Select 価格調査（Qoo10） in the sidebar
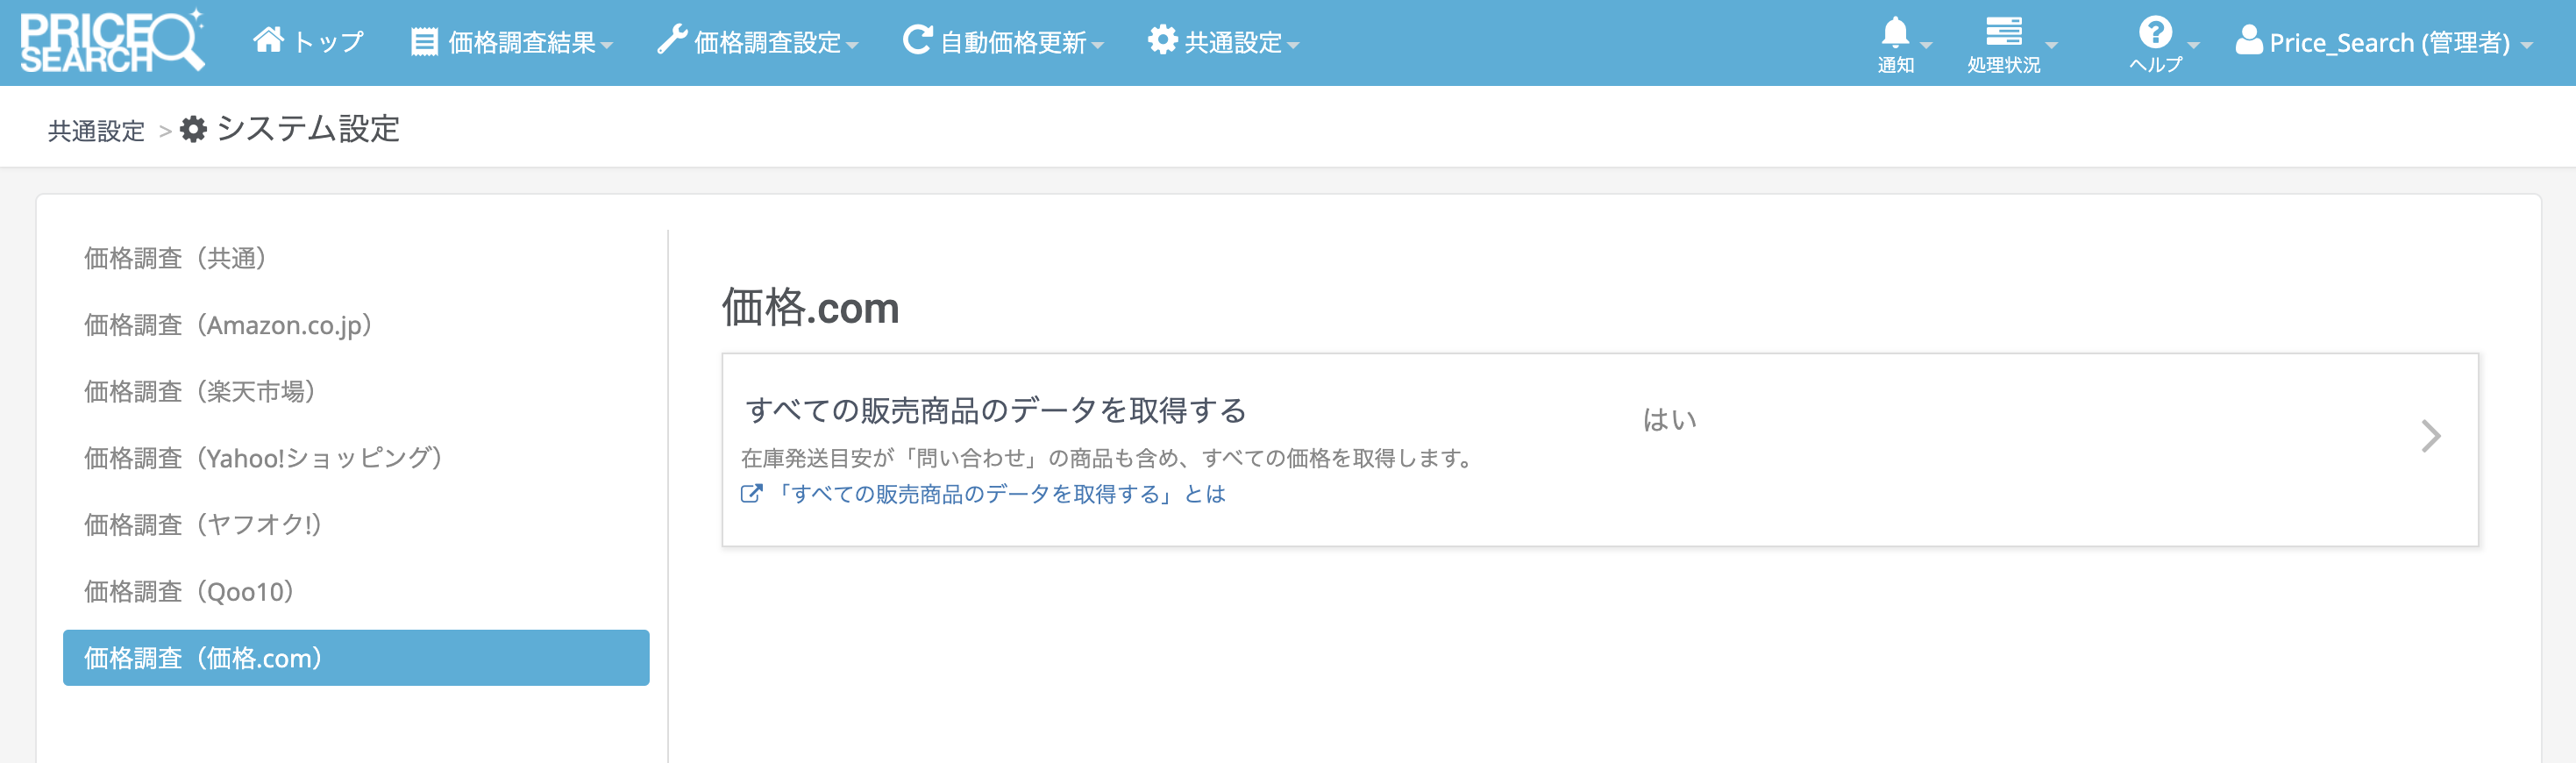Screen dimensions: 2576x763 click(189, 592)
